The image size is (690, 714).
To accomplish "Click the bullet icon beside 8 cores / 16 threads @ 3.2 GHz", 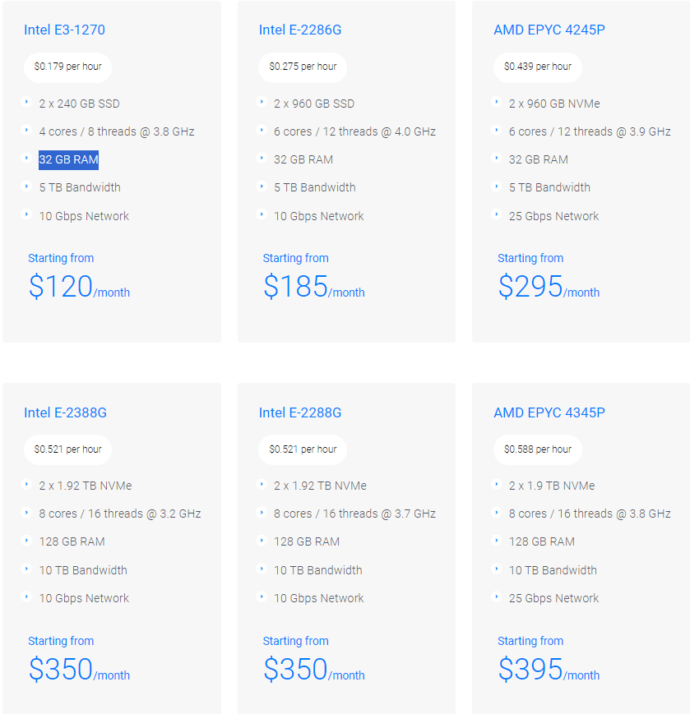I will [x=27, y=513].
